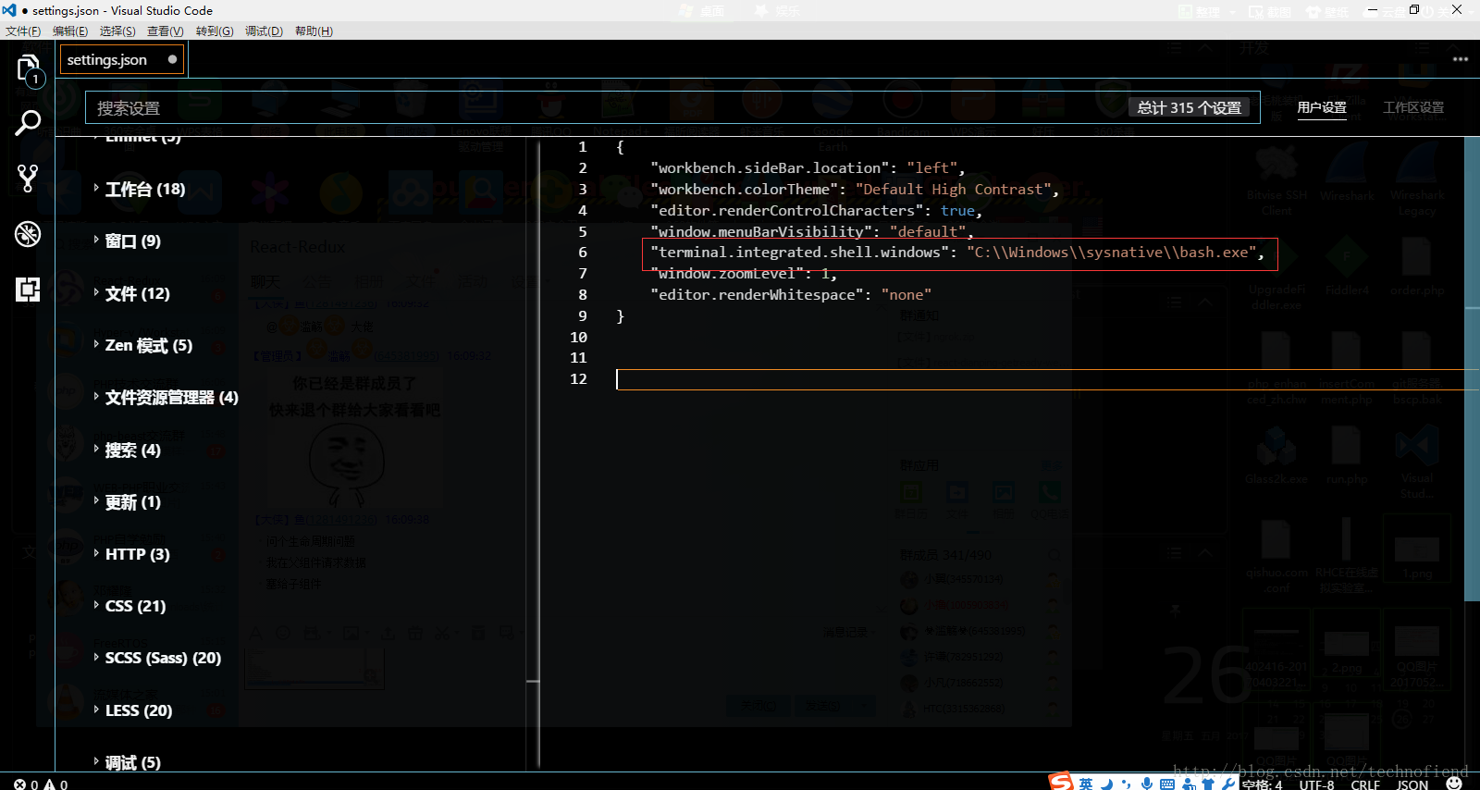The height and width of the screenshot is (790, 1480).
Task: Expand the 更新 (1) settings group
Action: click(x=127, y=501)
